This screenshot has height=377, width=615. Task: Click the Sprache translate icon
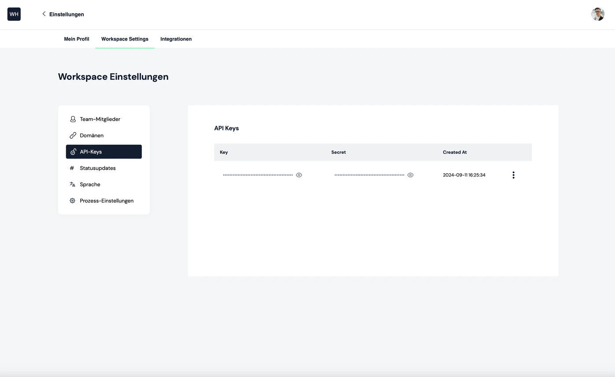coord(73,184)
